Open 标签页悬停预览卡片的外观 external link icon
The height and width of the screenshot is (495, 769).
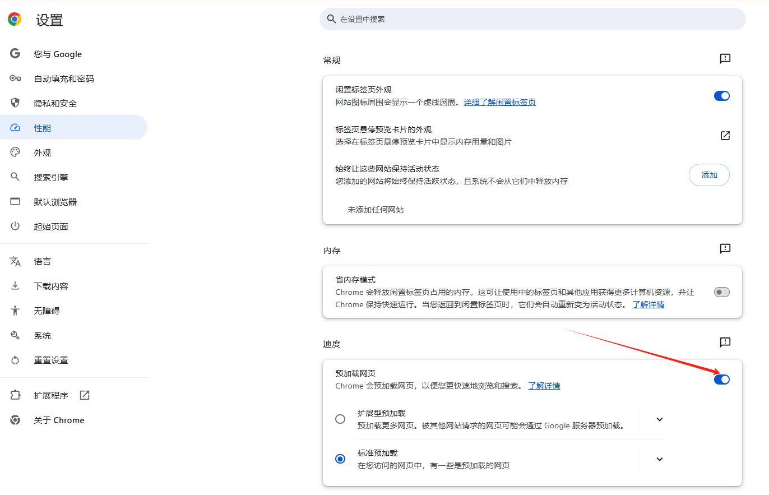[725, 136]
